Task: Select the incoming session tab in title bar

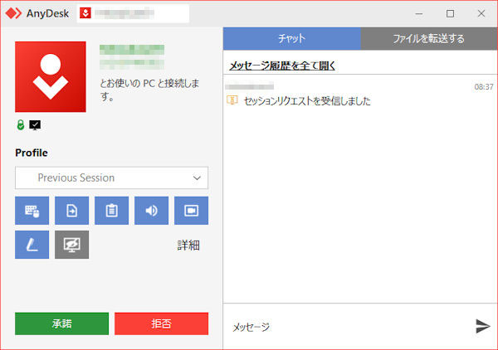Action: [x=133, y=13]
